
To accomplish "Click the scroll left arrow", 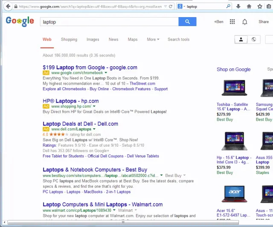I will pos(5,222).
